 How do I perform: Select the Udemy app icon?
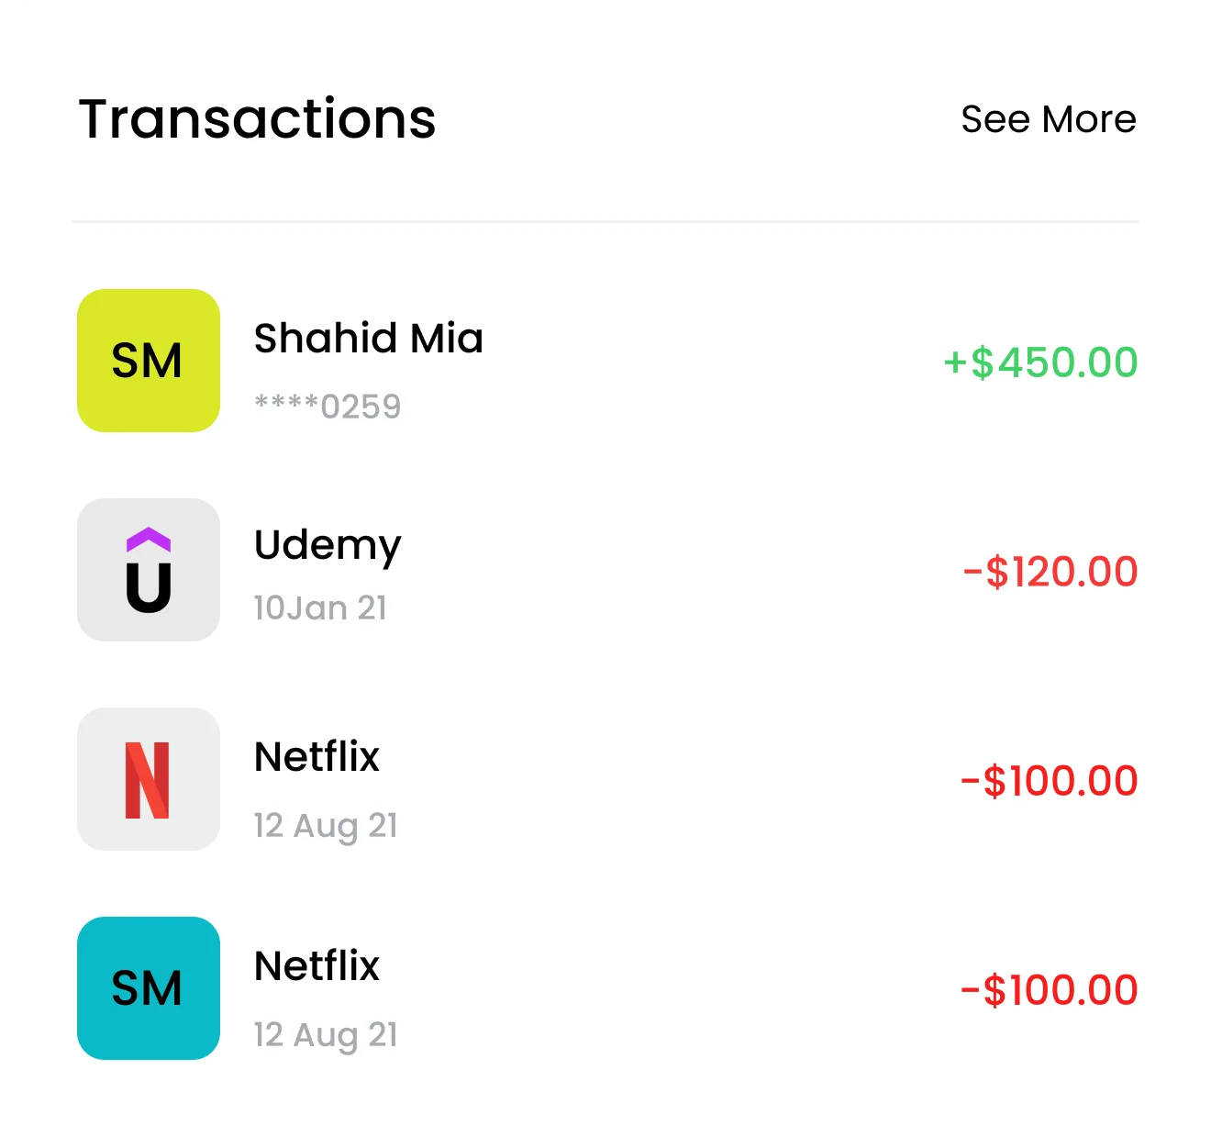[x=148, y=570]
